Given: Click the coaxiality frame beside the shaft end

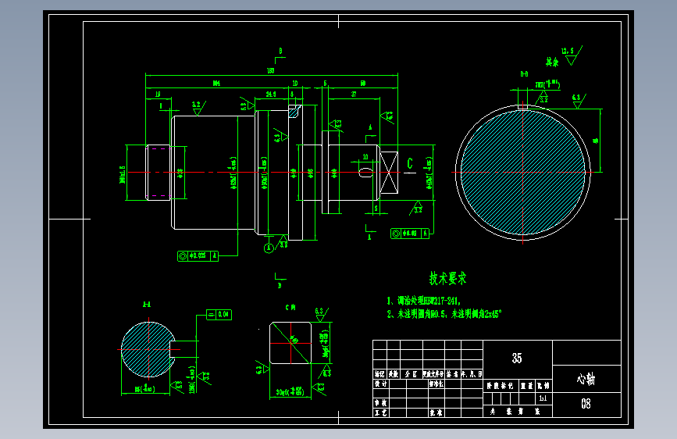Looking at the screenshot, I should pyautogui.click(x=410, y=234).
